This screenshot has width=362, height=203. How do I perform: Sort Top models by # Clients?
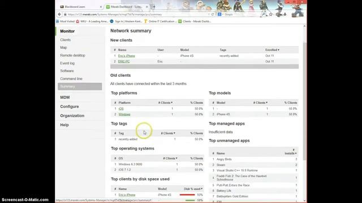pos(260,103)
